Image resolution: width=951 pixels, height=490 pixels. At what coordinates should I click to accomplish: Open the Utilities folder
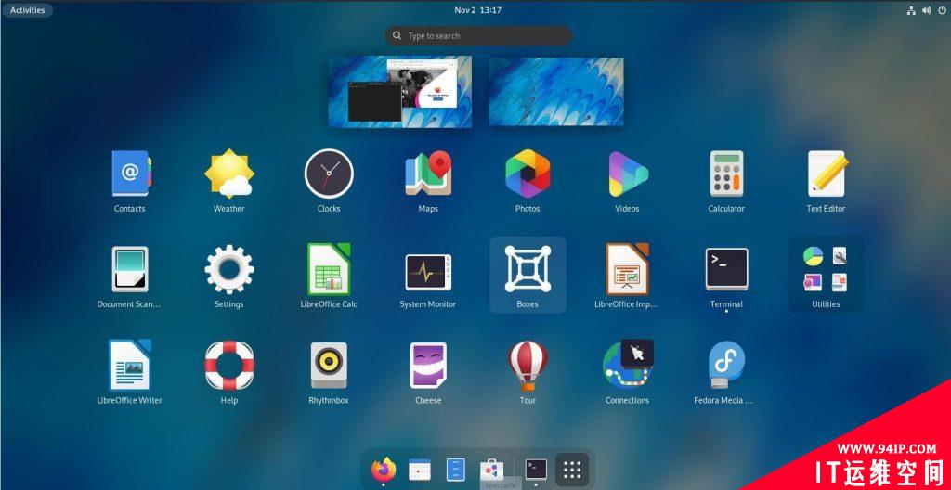click(x=826, y=274)
